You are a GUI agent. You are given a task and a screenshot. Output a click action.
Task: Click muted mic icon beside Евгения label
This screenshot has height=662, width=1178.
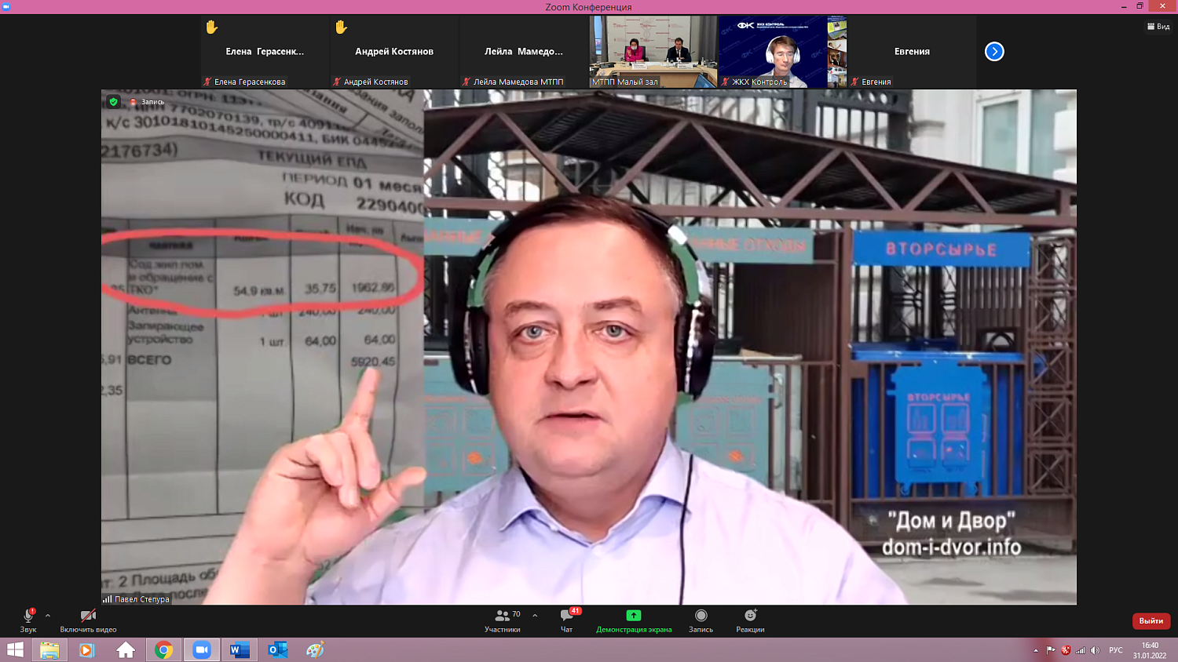(855, 82)
